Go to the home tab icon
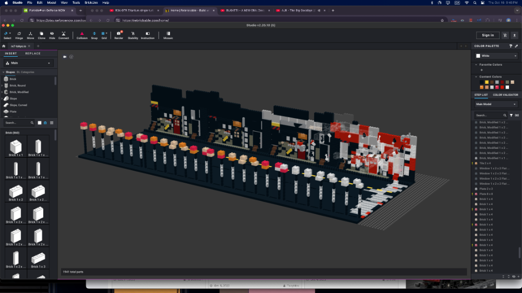The height and width of the screenshot is (293, 522). point(4,46)
